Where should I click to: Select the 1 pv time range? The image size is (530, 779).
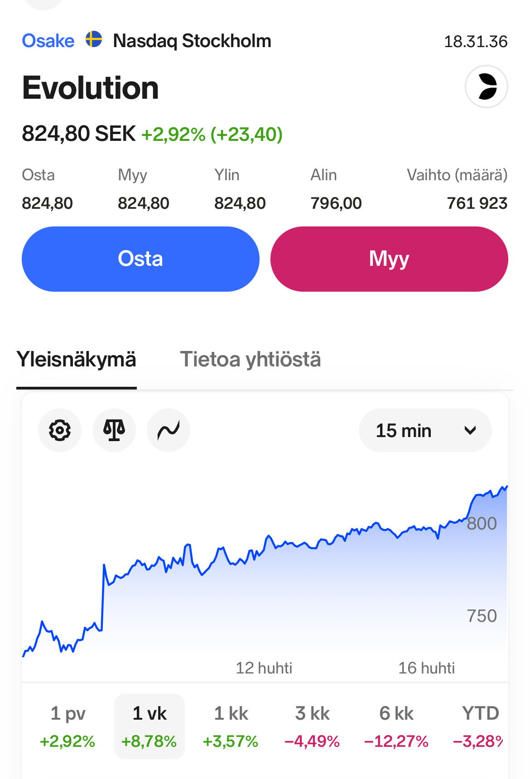tap(68, 726)
